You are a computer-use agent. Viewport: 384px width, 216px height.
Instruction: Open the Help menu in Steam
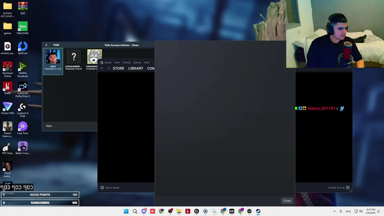[x=146, y=62]
